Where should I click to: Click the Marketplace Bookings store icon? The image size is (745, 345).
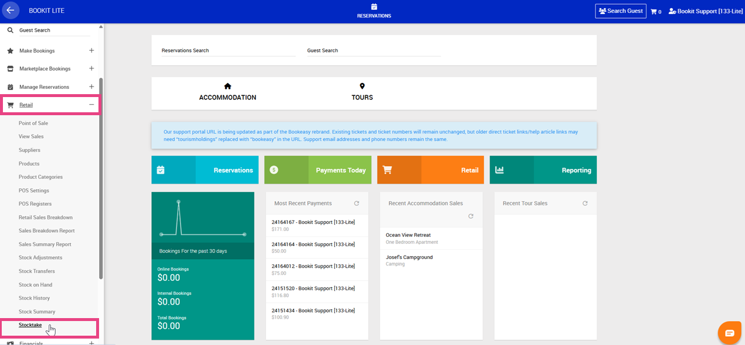10,68
